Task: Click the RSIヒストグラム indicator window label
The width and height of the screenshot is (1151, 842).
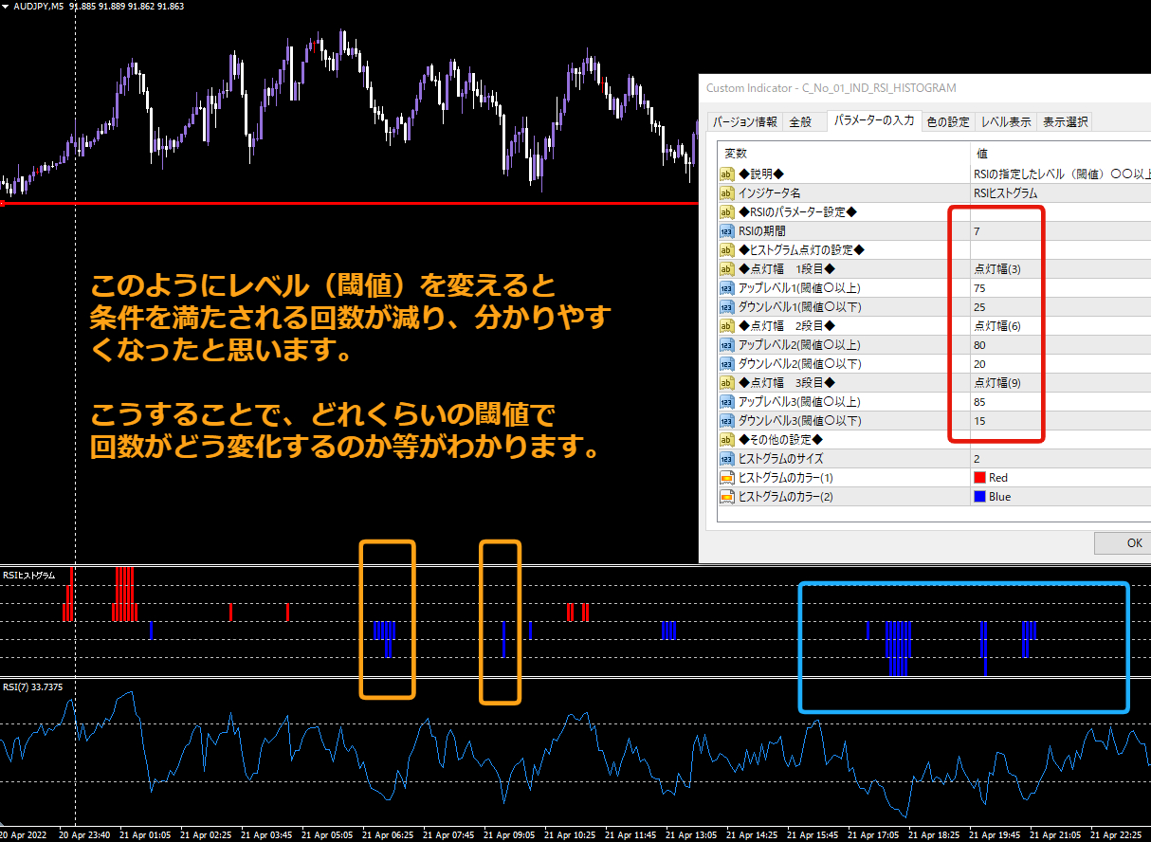Action: pos(28,574)
